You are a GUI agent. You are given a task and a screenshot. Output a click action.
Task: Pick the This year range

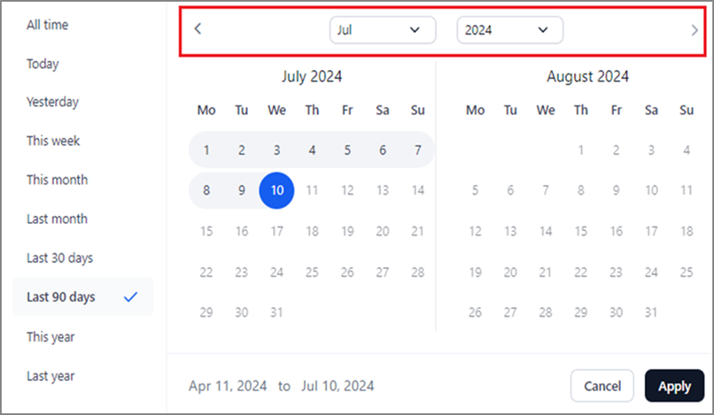[50, 337]
